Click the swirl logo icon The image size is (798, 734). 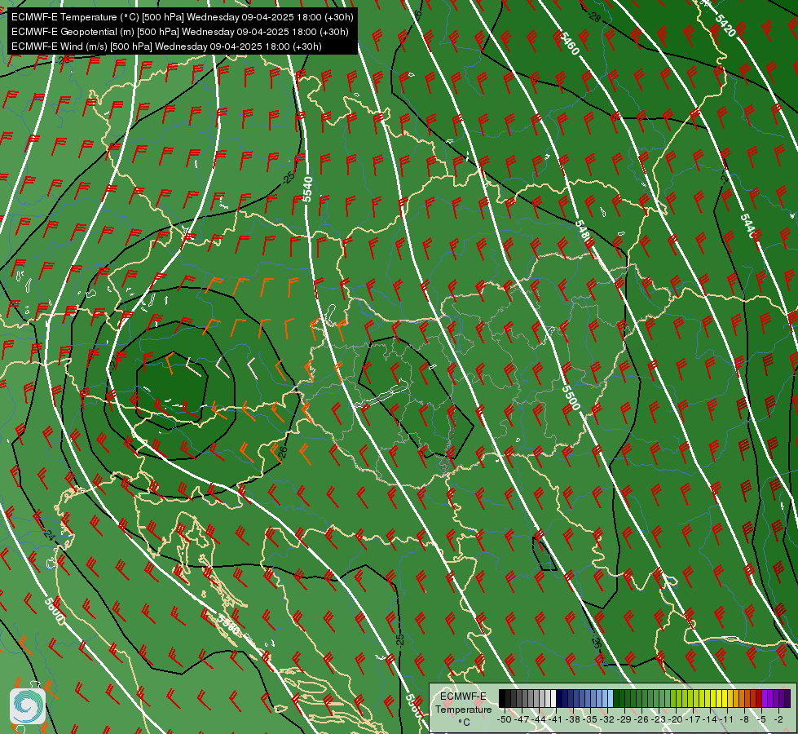tap(28, 706)
